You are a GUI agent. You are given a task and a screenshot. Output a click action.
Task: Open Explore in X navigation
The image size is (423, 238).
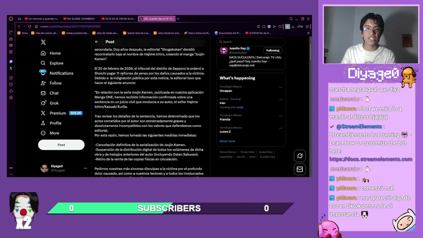point(52,63)
